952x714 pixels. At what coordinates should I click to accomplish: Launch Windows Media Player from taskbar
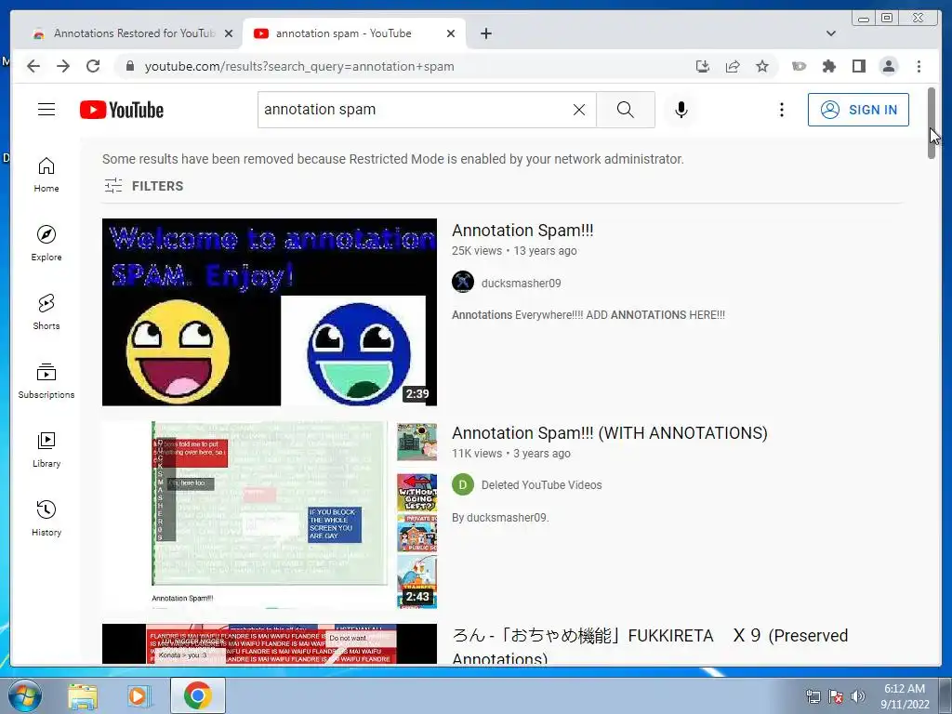tap(139, 695)
